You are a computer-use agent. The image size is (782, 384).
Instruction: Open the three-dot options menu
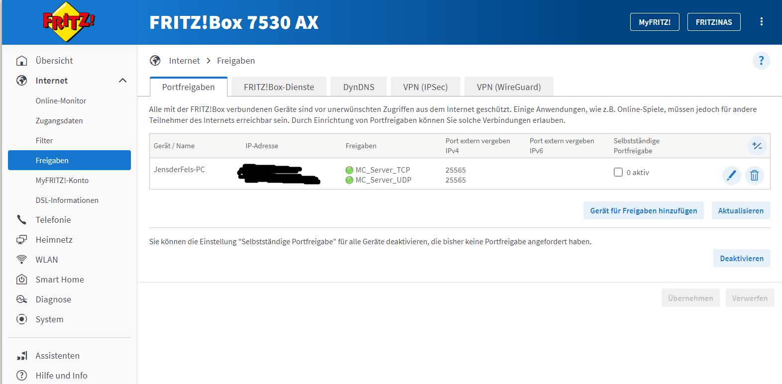point(761,21)
